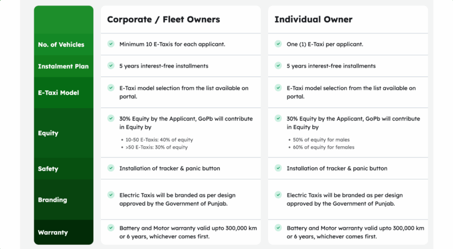Image resolution: width=453 pixels, height=249 pixels.
Task: Click Corporate column's E-Taxi model selection checkmark
Action: pyautogui.click(x=111, y=88)
